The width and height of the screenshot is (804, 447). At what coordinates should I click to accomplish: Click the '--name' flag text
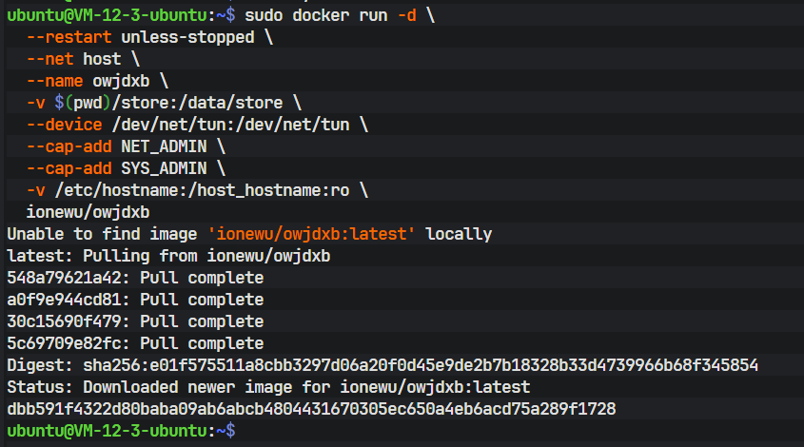pos(54,81)
